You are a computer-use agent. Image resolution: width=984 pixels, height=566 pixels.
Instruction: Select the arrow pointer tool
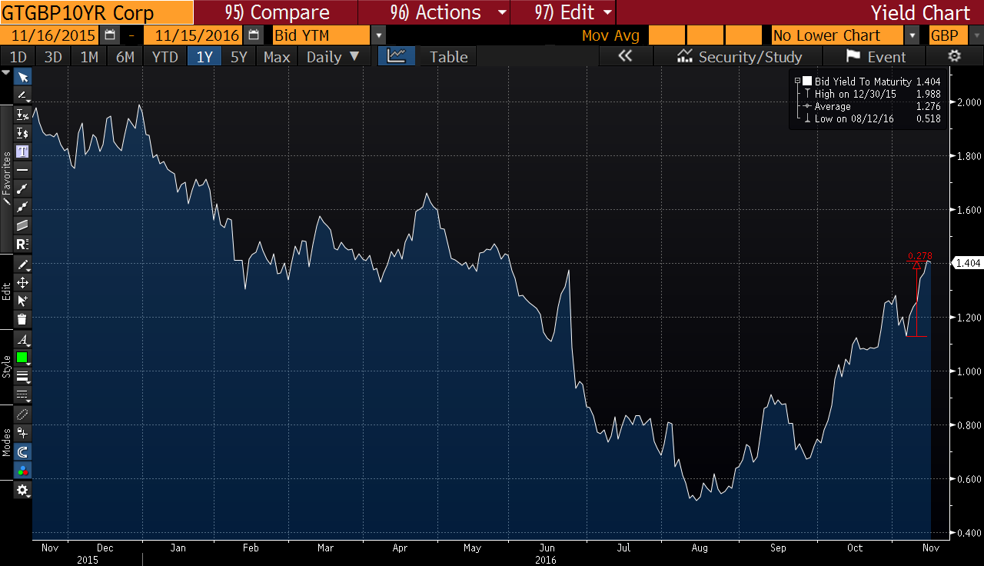point(23,77)
